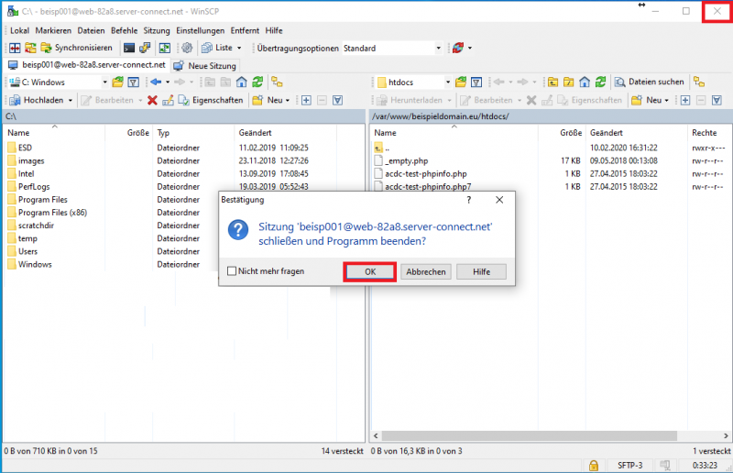The width and height of the screenshot is (733, 473).
Task: Open preferences via the gear icon
Action: pos(187,48)
